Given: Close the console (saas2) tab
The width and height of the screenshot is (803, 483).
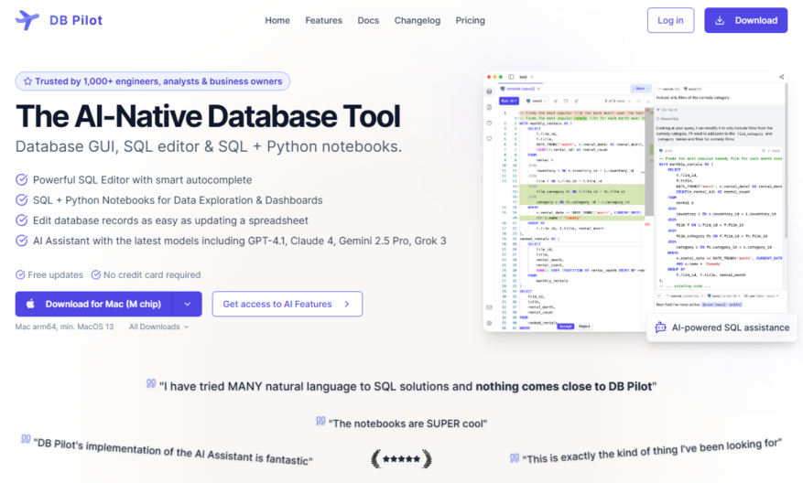Looking at the screenshot, I should (x=538, y=89).
